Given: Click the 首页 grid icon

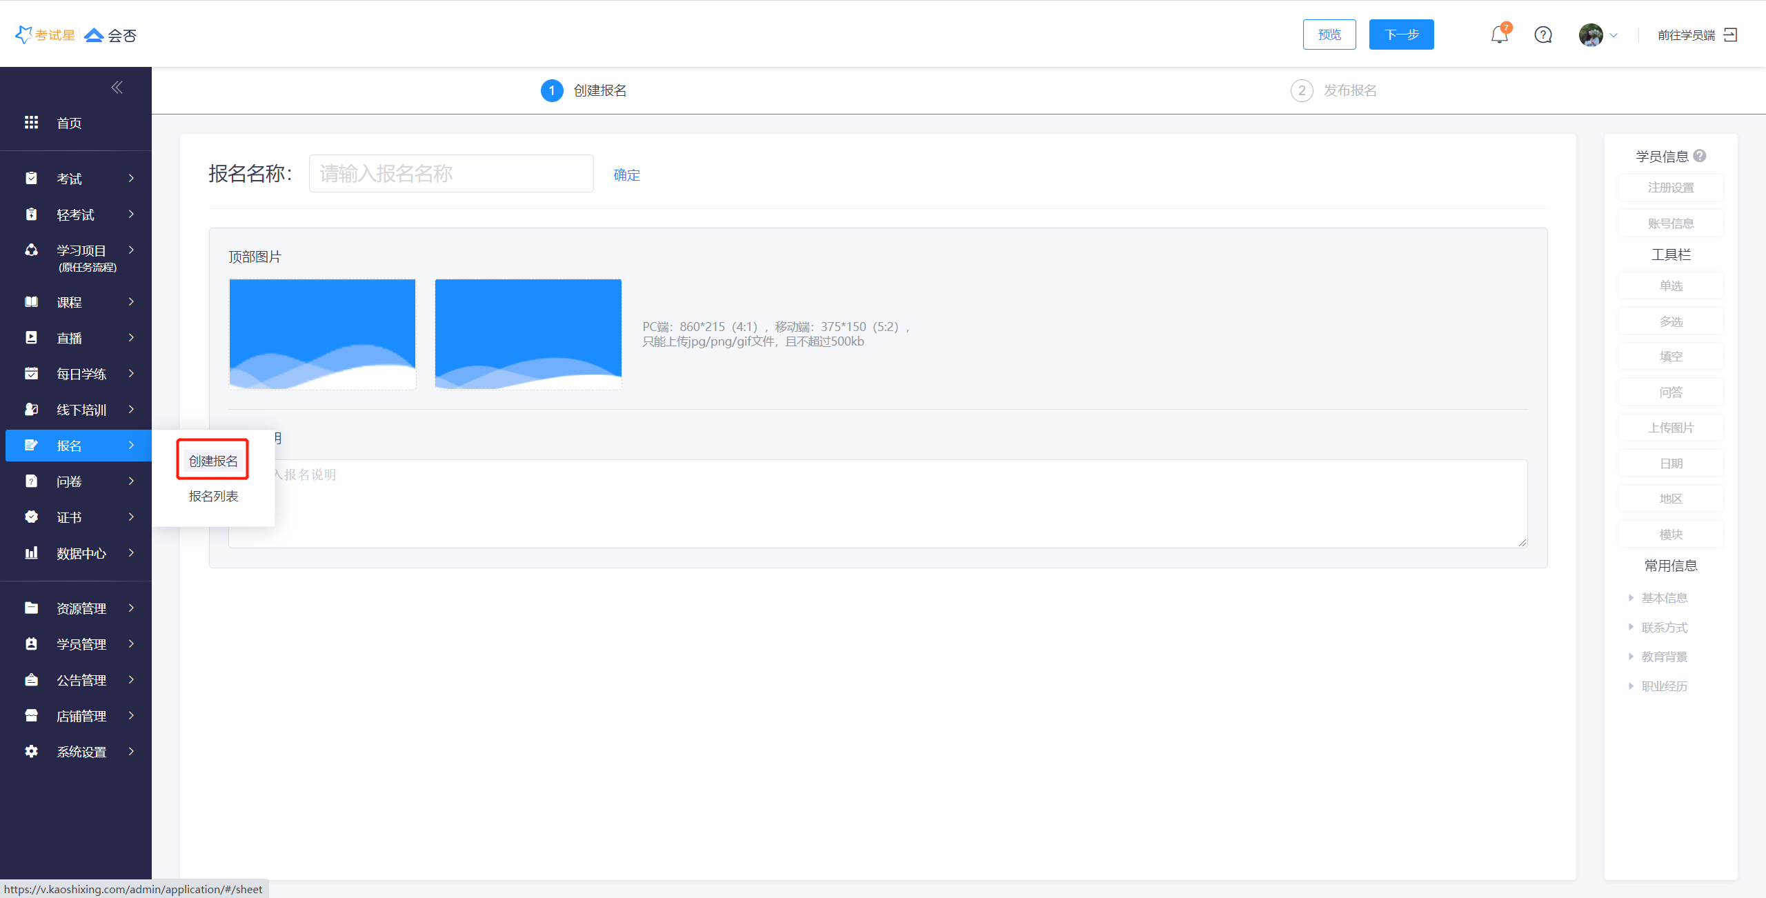Looking at the screenshot, I should 31,123.
